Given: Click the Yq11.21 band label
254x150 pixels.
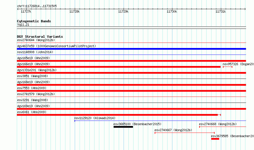Looking at the screenshot, I should (23, 25).
